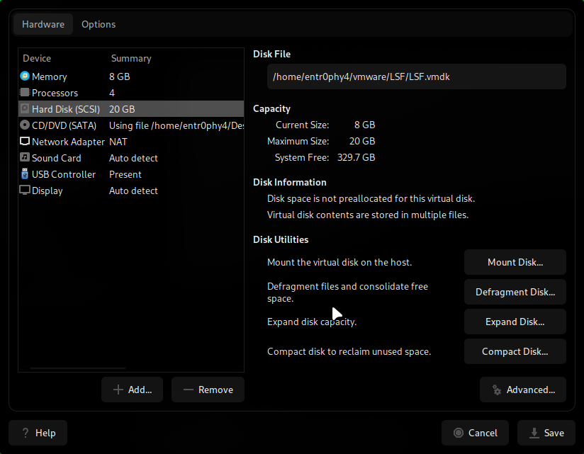Select the USB Controller icon

tap(23, 174)
